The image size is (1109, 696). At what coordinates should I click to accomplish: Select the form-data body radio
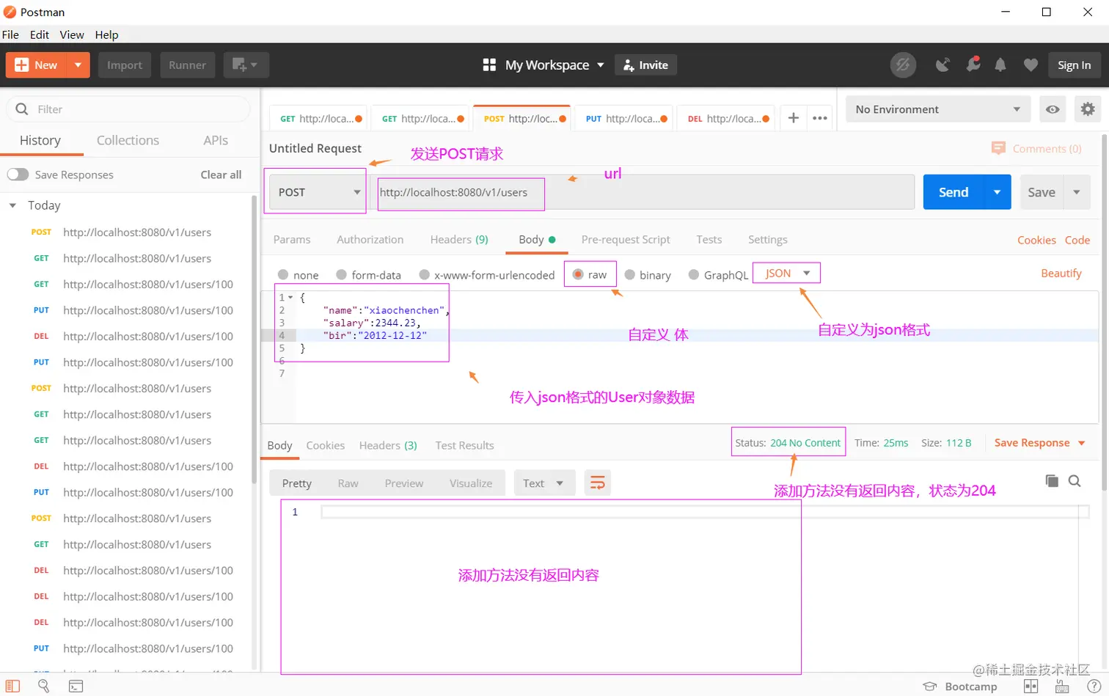click(x=341, y=274)
